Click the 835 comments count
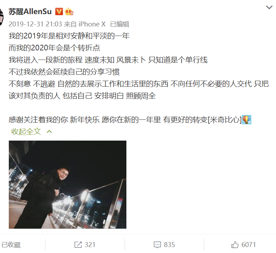Viewport: 276px width, 253px height. [x=169, y=245]
